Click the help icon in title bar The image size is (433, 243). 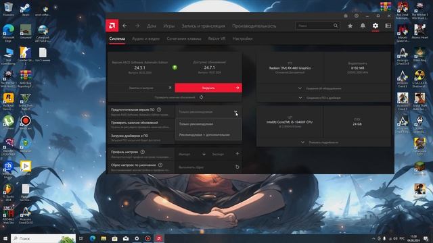[357, 16]
